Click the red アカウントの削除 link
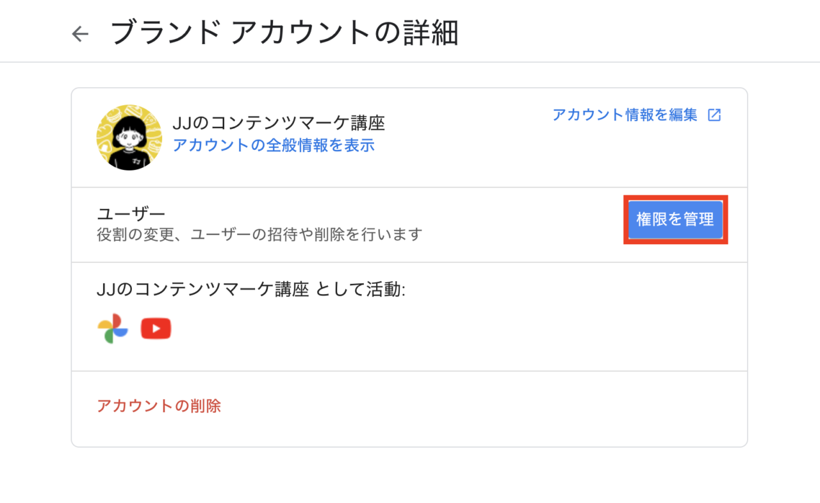The width and height of the screenshot is (820, 503). point(159,406)
